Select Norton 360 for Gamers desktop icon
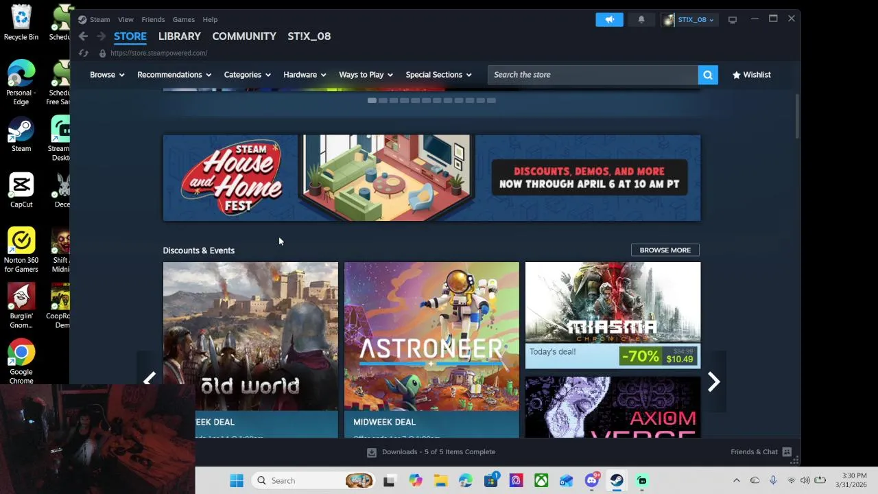The image size is (878, 494). [x=21, y=250]
